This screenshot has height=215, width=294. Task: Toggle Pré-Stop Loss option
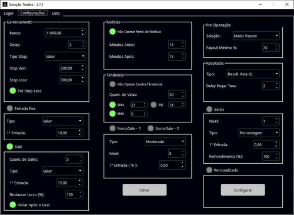[x=13, y=91]
